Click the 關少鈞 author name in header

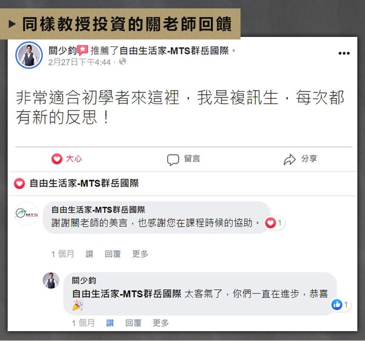63,50
